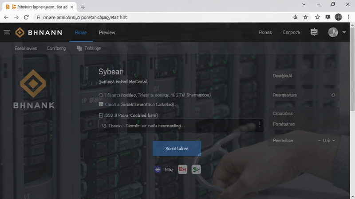This screenshot has width=355, height=199.
Task: Open the hamburger menu
Action: pos(7,32)
